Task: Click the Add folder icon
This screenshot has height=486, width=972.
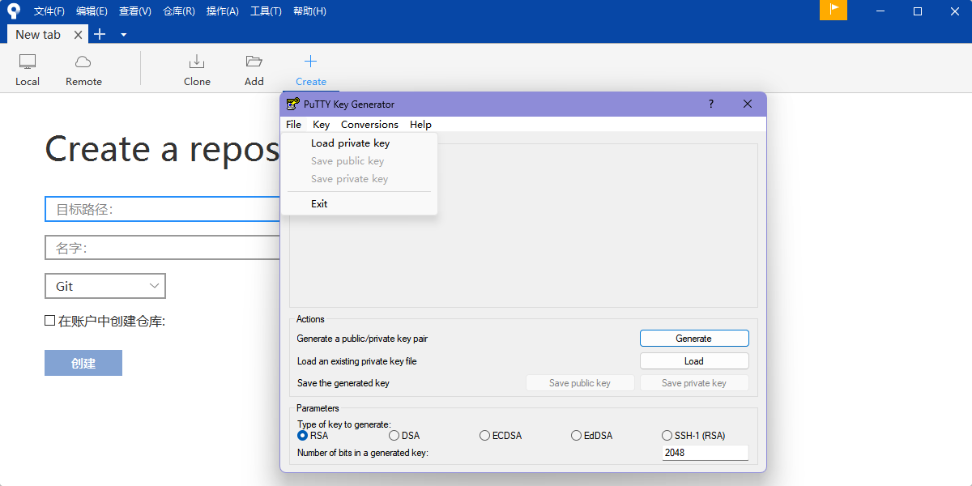Action: coord(254,62)
